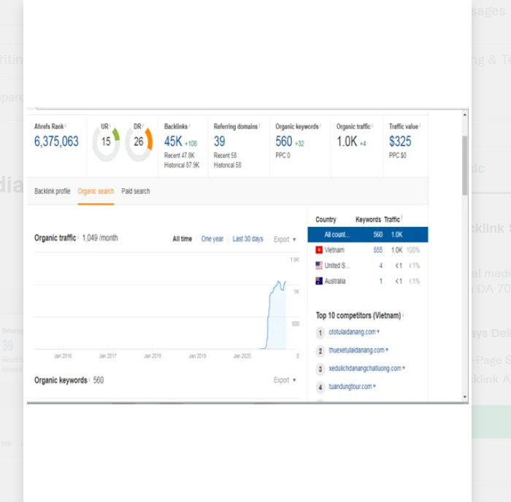Expand dropdown arrow beside xedulichdanangchatluong.com

[404, 368]
